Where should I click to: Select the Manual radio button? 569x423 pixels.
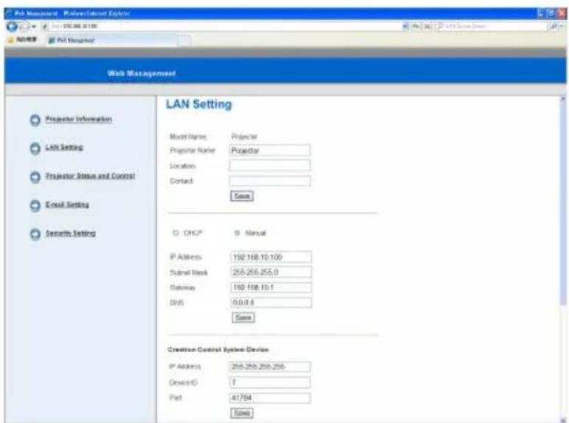tap(237, 233)
